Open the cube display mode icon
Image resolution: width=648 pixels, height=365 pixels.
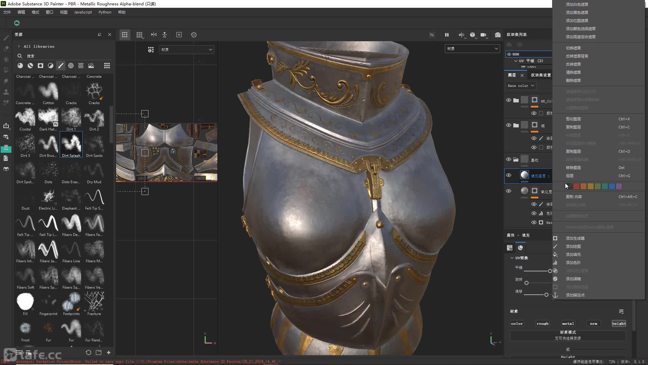pos(473,35)
